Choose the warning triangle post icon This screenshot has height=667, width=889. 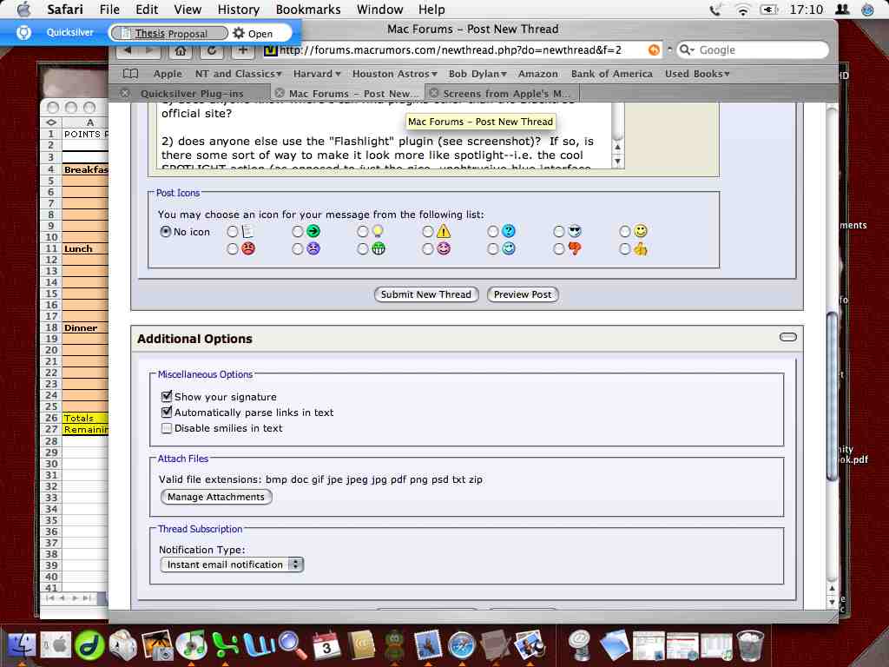pos(428,231)
